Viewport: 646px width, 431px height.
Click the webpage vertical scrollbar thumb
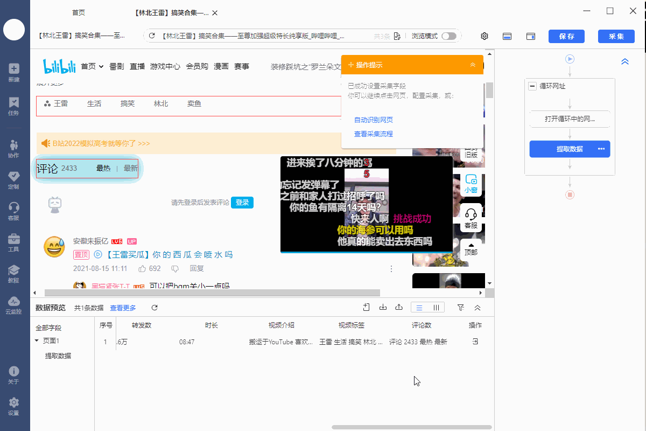click(x=489, y=91)
